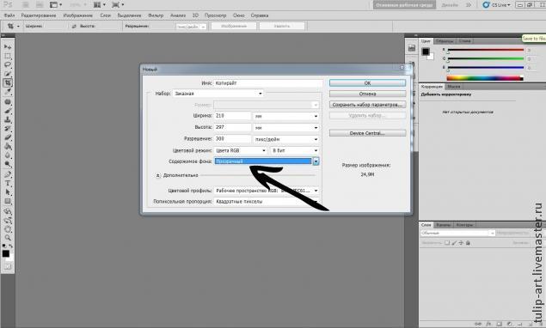Switch to the Каналы tab
Viewport: 546px width, 328px height.
443,225
